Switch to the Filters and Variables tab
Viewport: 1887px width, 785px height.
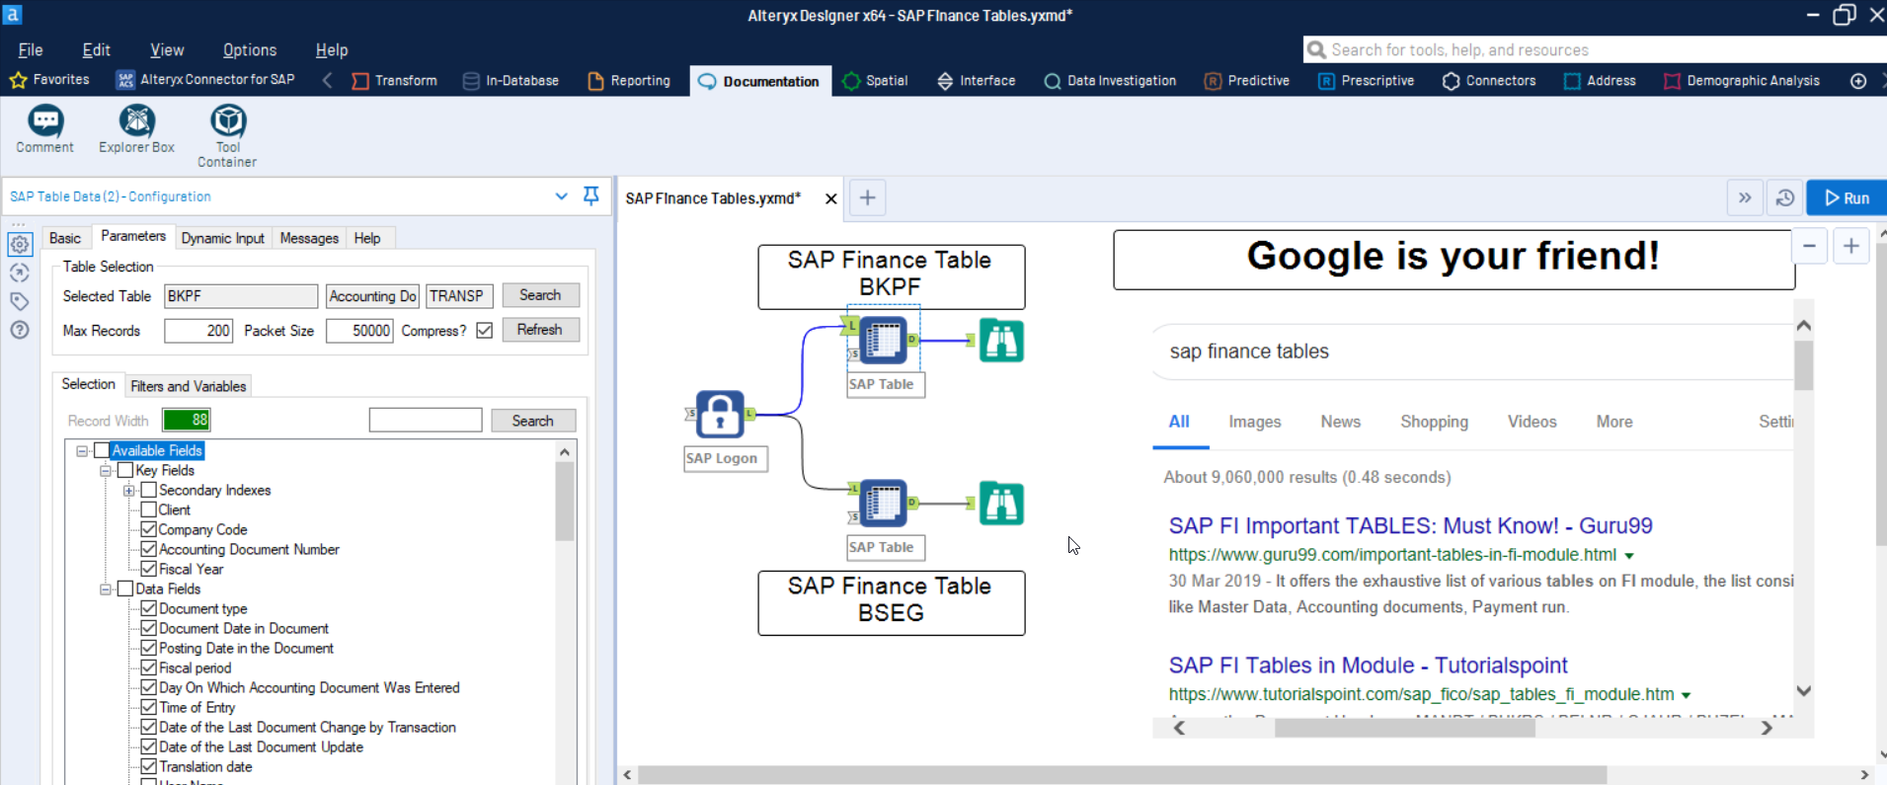point(188,386)
